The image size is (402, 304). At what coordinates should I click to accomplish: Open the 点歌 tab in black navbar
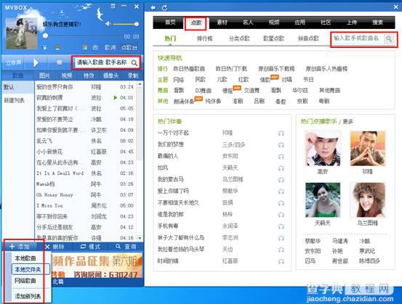(x=196, y=22)
